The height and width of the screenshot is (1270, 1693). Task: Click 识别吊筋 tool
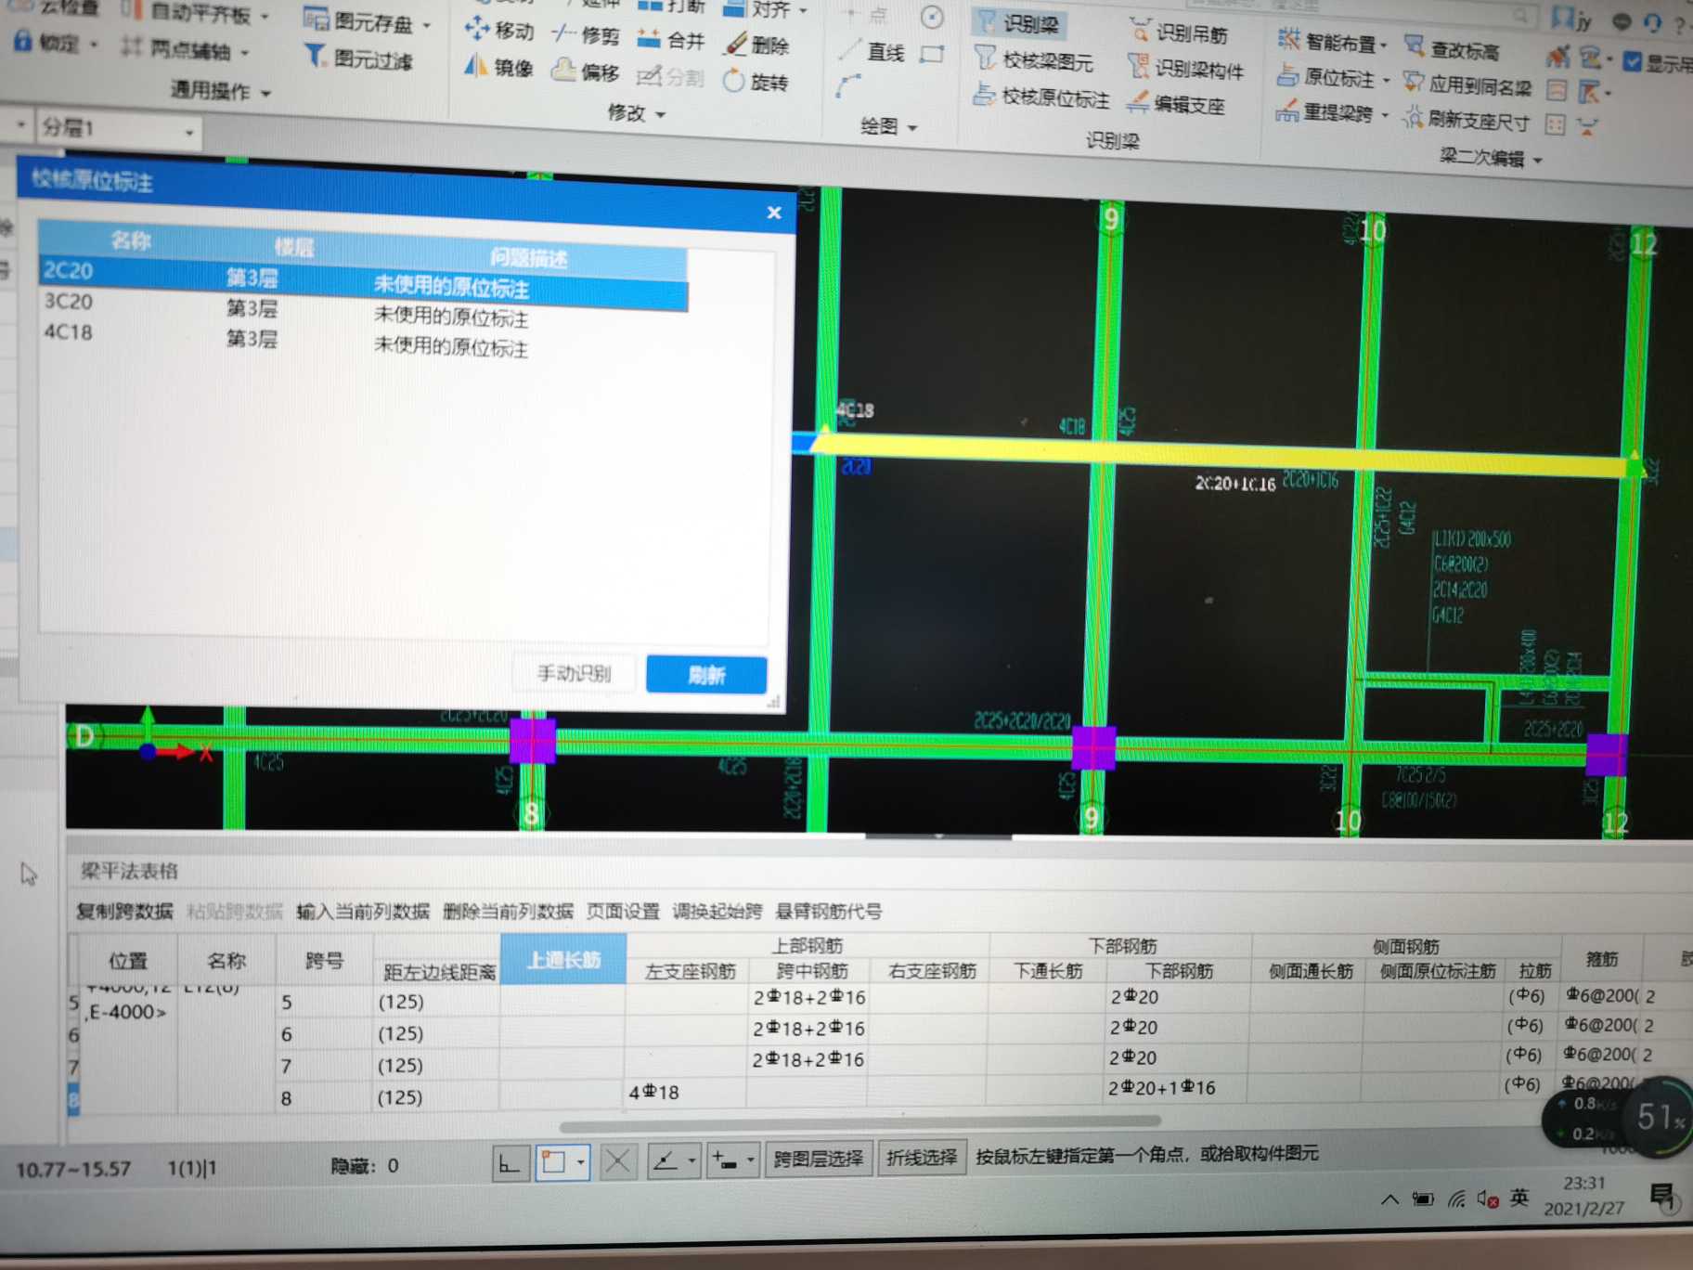click(1180, 32)
